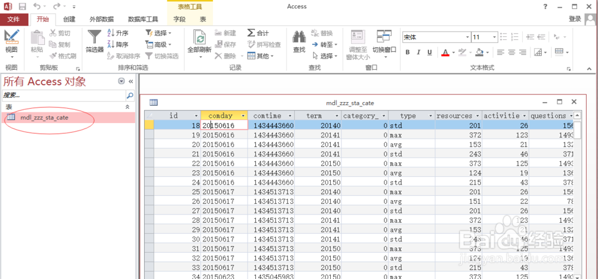
Task: Collapse the navigation pane with double chevron
Action: coord(130,81)
